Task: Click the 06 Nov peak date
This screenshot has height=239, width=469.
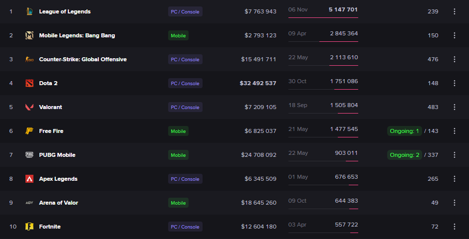Action: point(298,9)
